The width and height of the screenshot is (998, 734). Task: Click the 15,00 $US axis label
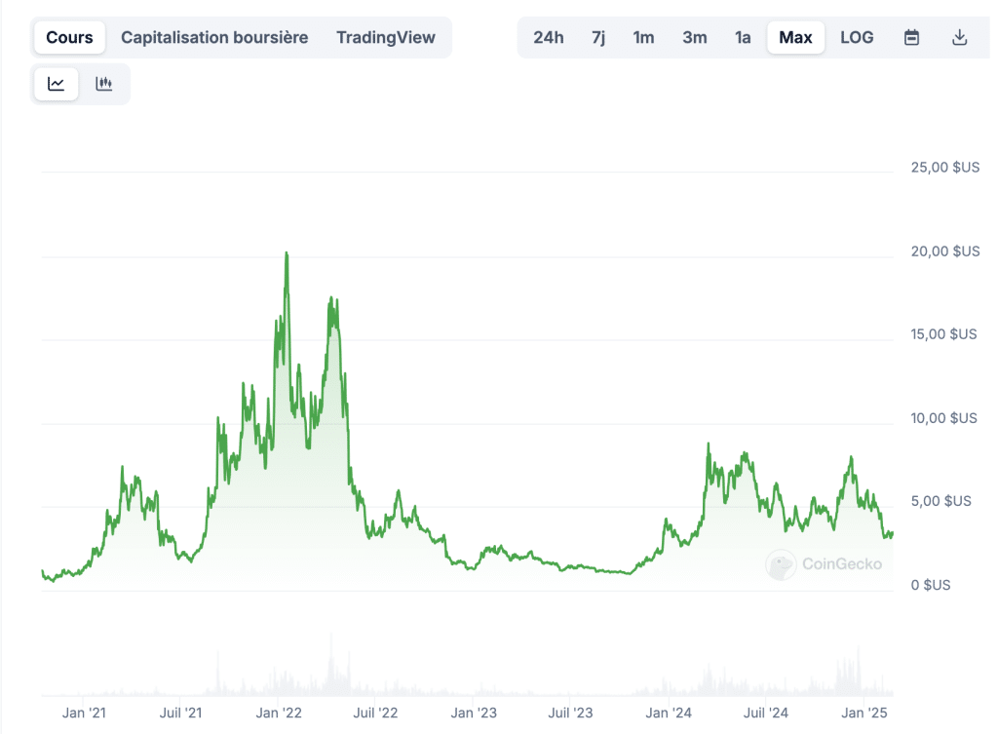[x=943, y=334]
